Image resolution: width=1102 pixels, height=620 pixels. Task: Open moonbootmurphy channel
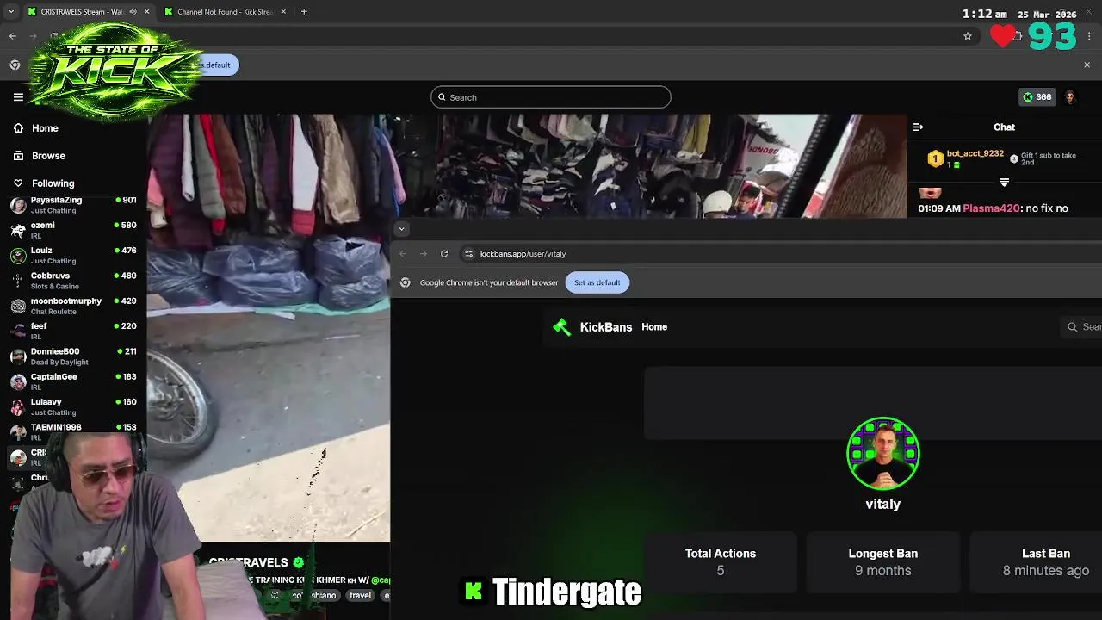(73, 306)
